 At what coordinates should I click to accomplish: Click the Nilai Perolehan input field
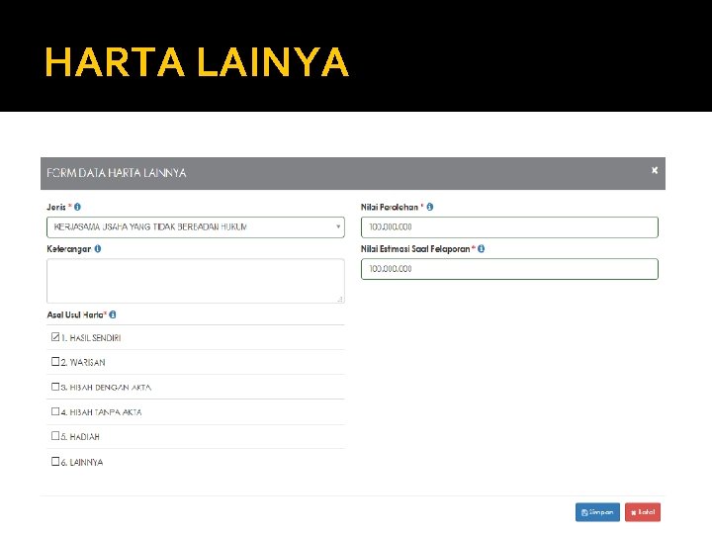click(509, 227)
